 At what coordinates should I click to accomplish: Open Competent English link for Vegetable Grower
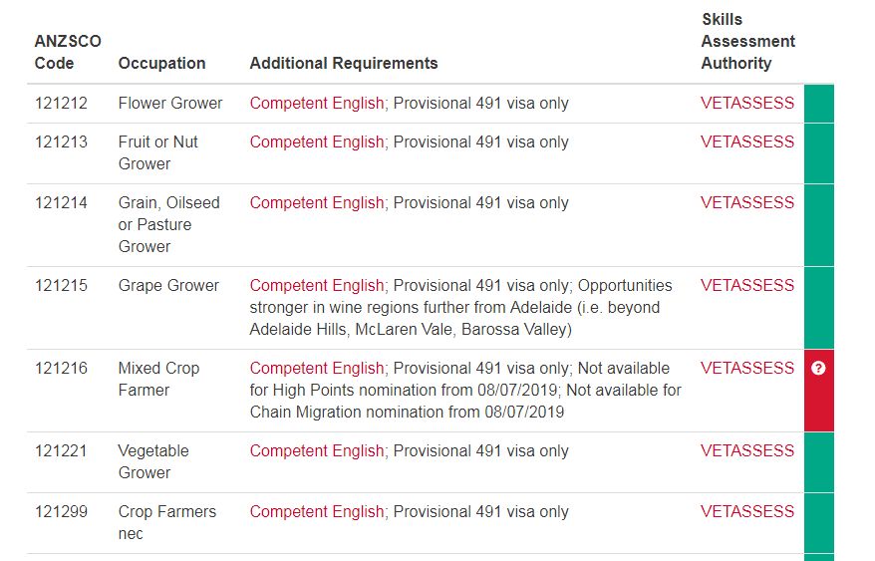click(x=316, y=451)
